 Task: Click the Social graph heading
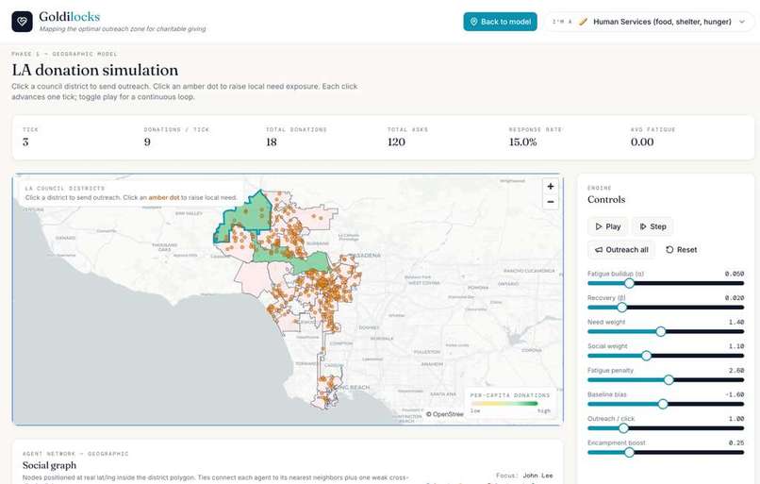tap(49, 465)
